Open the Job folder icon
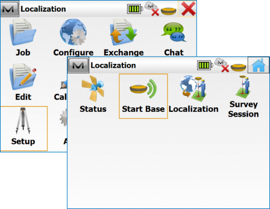 23,32
